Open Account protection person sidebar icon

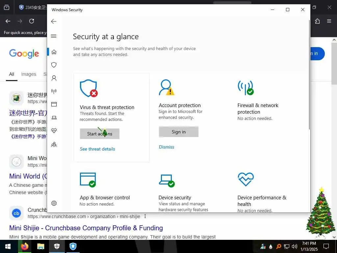click(x=54, y=78)
